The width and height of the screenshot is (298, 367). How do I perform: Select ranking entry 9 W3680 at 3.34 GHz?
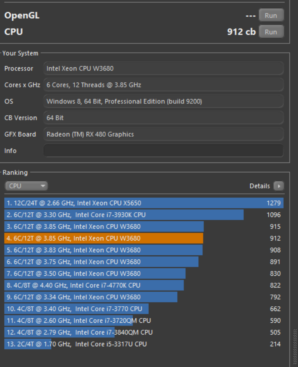pyautogui.click(x=144, y=297)
